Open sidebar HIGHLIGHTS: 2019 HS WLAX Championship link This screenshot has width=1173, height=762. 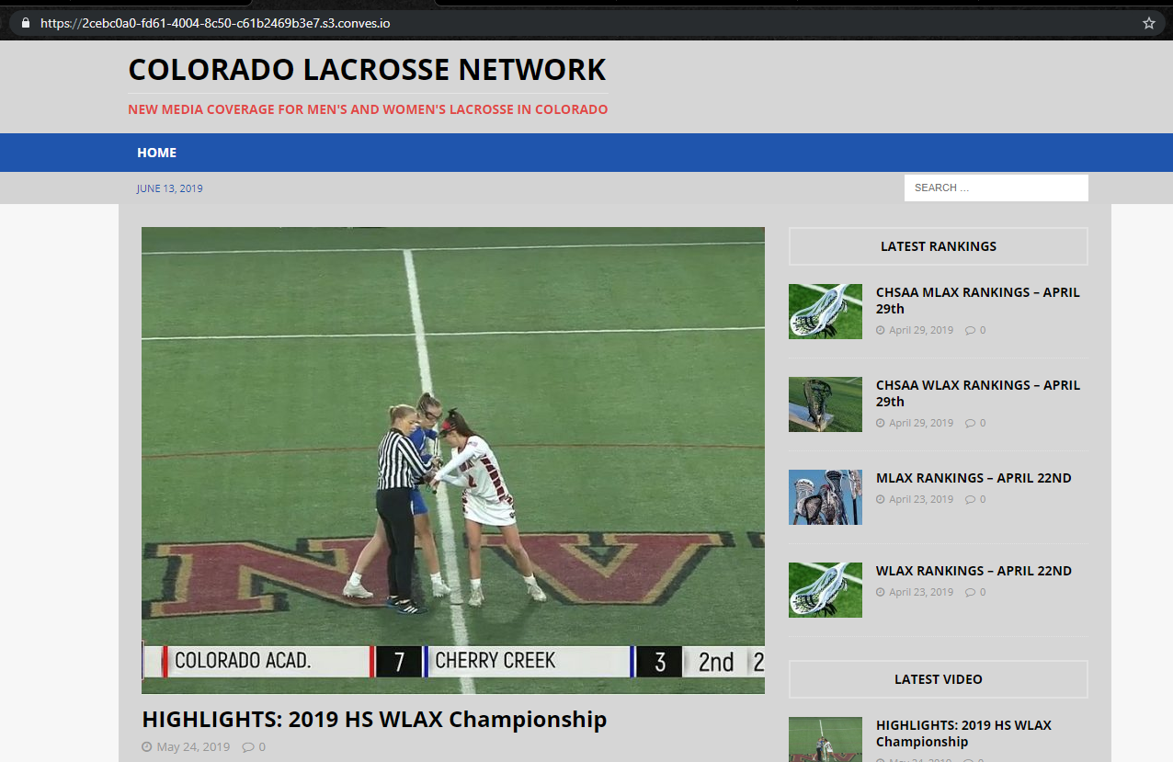(963, 734)
